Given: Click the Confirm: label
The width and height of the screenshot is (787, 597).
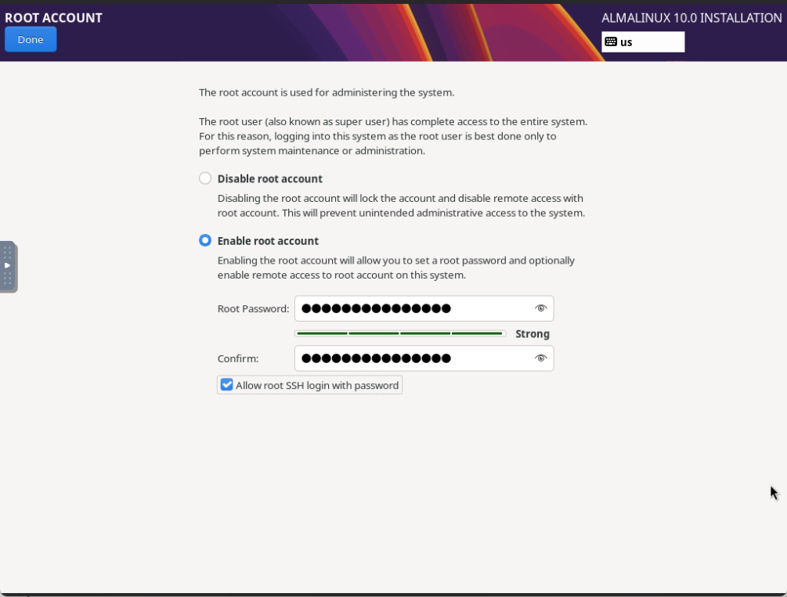Looking at the screenshot, I should pyautogui.click(x=238, y=358).
